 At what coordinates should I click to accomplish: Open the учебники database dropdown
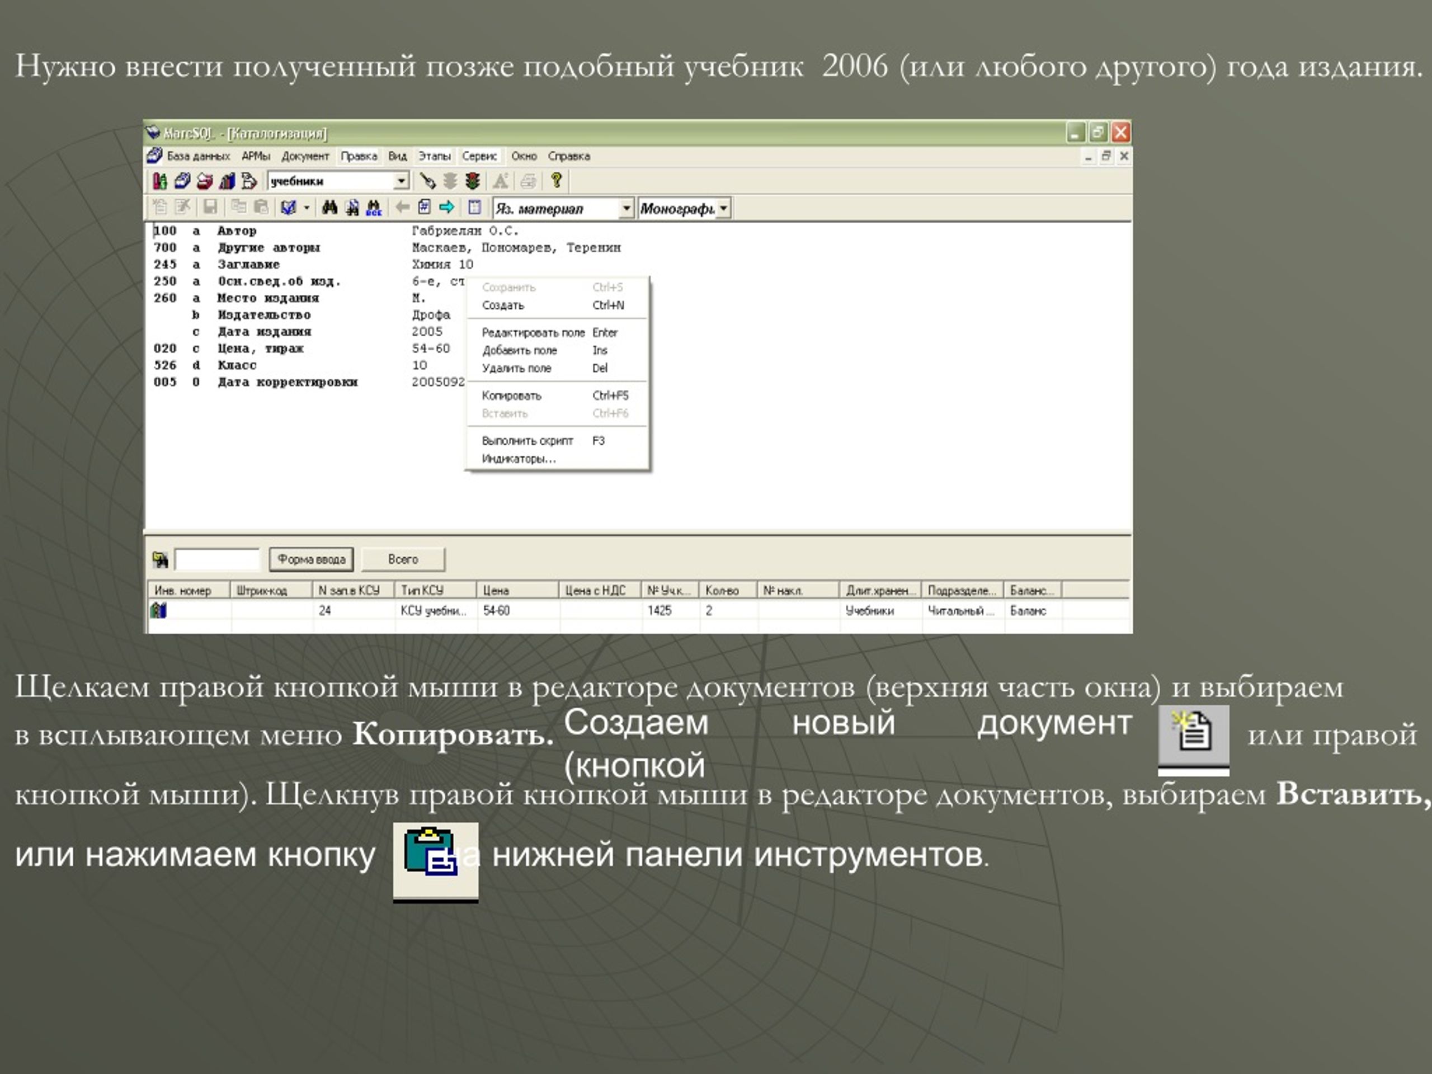click(402, 181)
